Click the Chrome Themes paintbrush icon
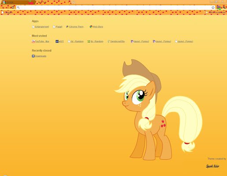Screen dimensions: 227x176 point(67,27)
